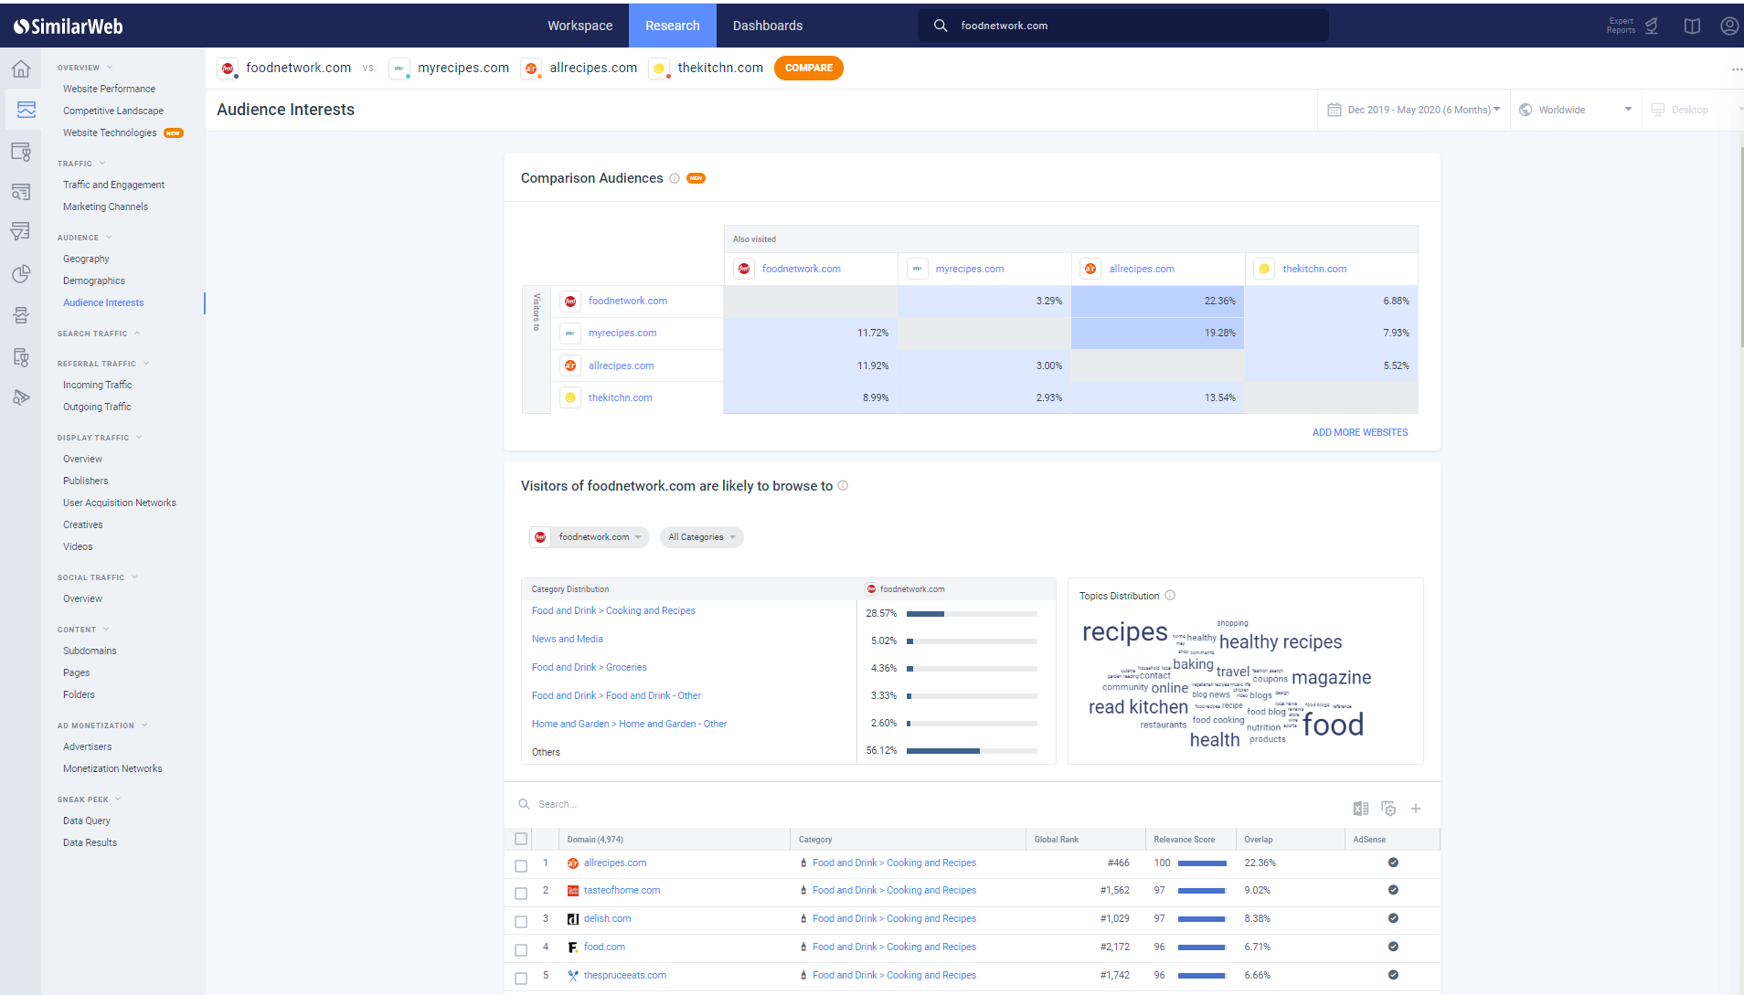Select the pie chart icon in left rail
Image resolution: width=1744 pixels, height=995 pixels.
pos(21,274)
